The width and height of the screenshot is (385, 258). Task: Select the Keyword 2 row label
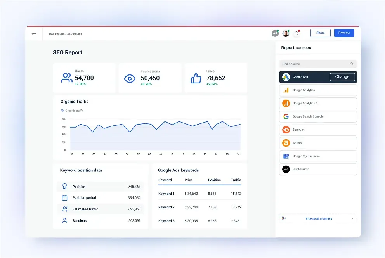coord(166,207)
